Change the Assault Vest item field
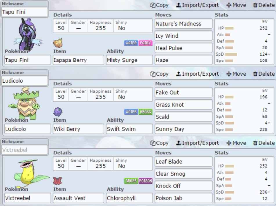The image size is (276, 206). (x=79, y=198)
